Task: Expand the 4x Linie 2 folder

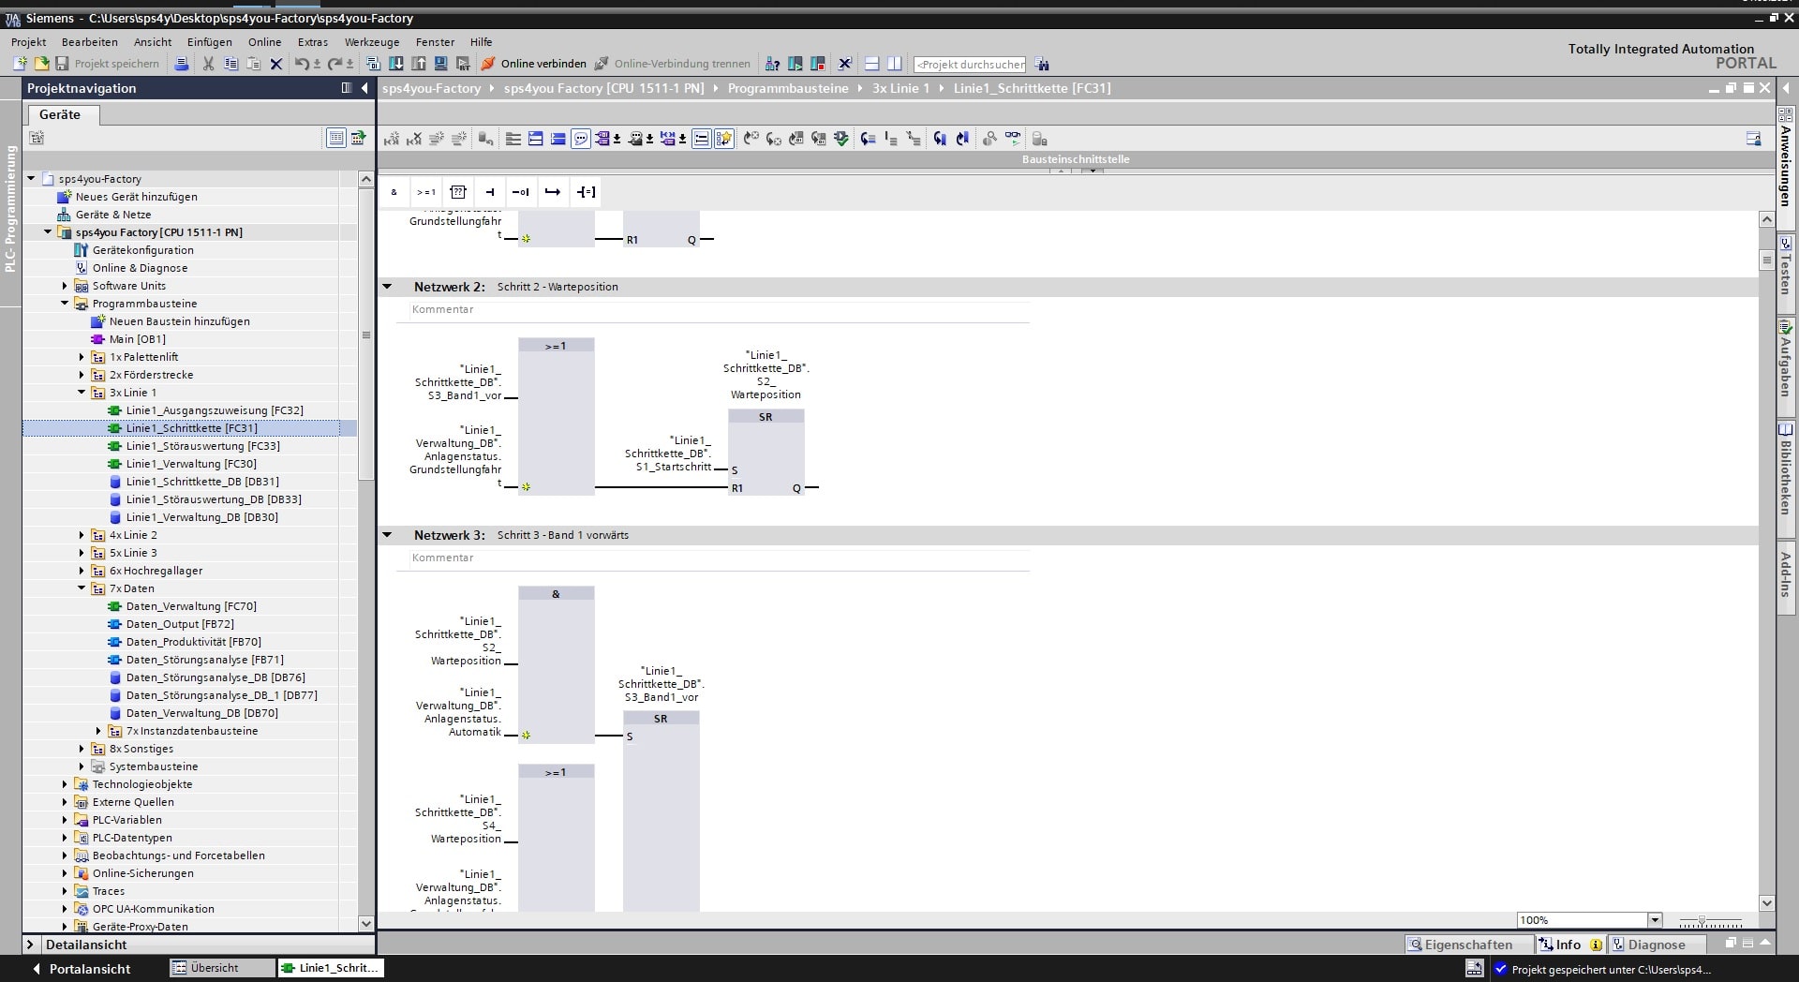Action: coord(82,535)
